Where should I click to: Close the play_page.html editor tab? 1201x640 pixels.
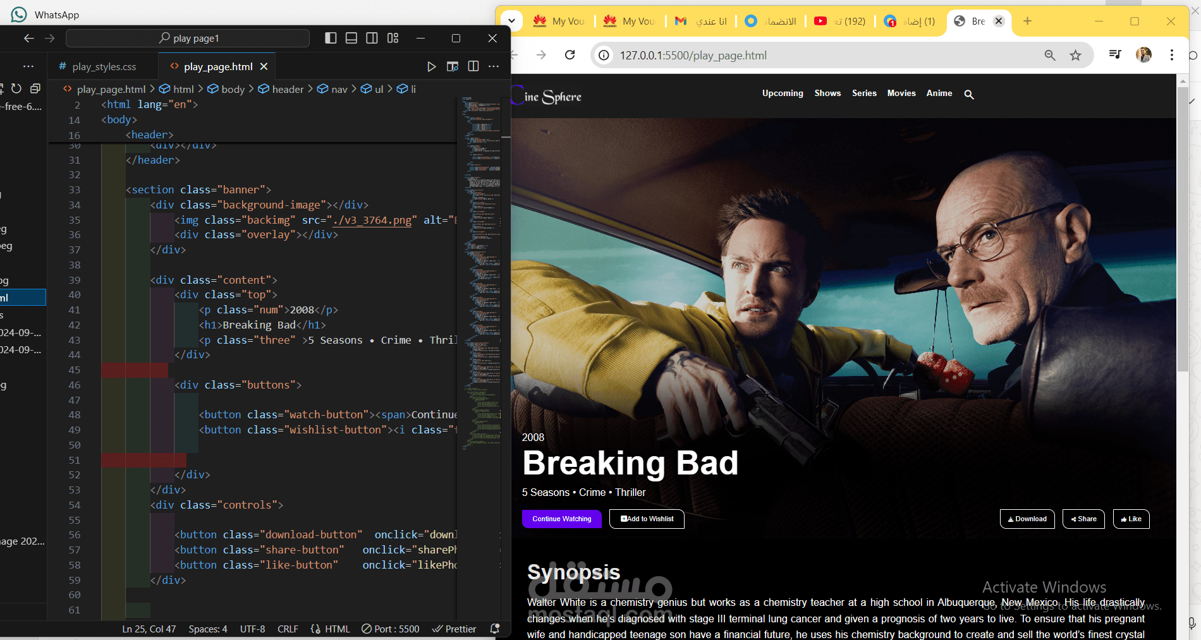(x=264, y=66)
